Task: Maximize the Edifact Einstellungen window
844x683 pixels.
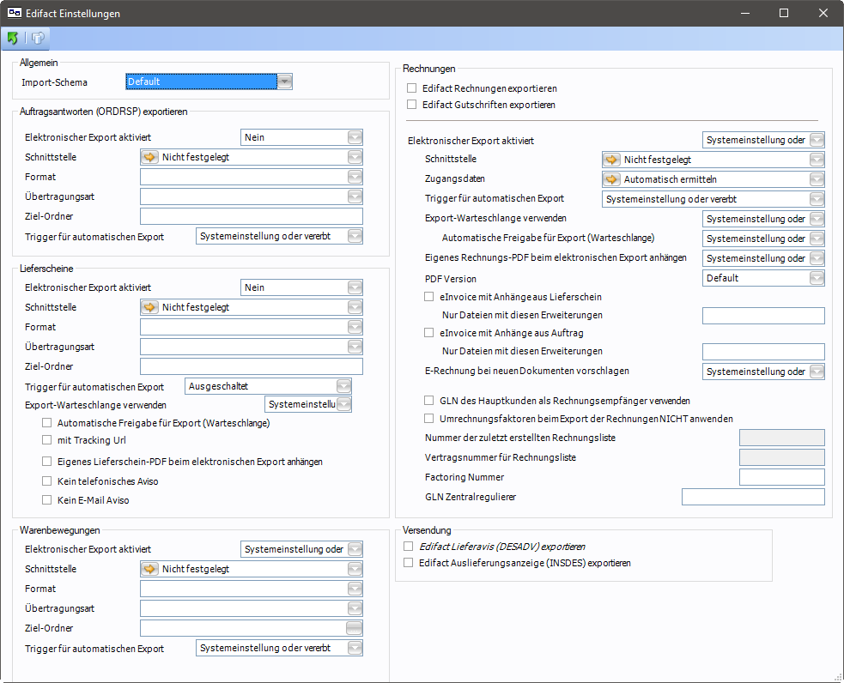Action: click(783, 14)
